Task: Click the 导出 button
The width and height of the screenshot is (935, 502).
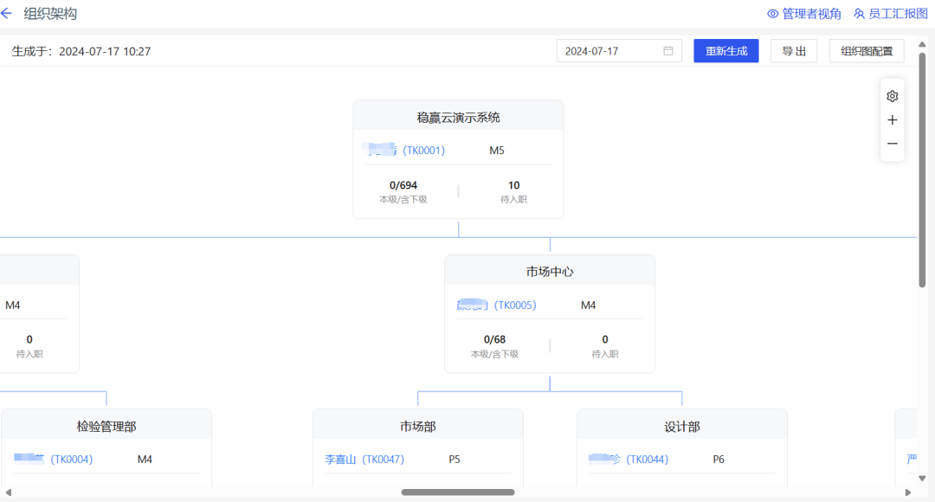Action: (794, 51)
